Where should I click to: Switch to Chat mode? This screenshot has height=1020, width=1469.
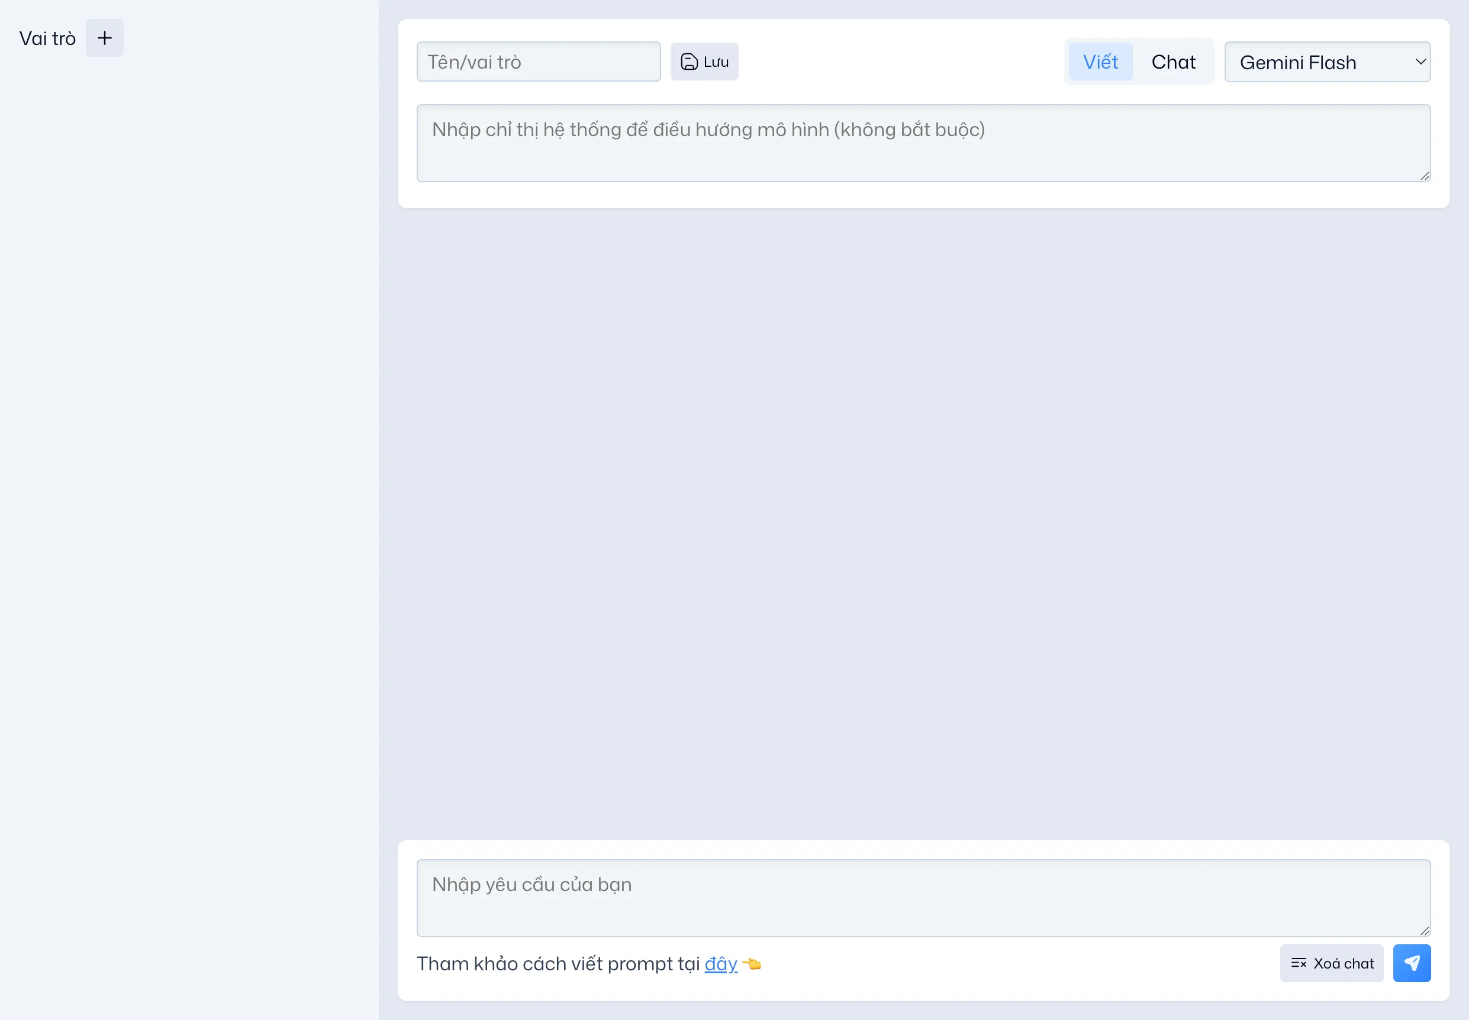pos(1173,62)
